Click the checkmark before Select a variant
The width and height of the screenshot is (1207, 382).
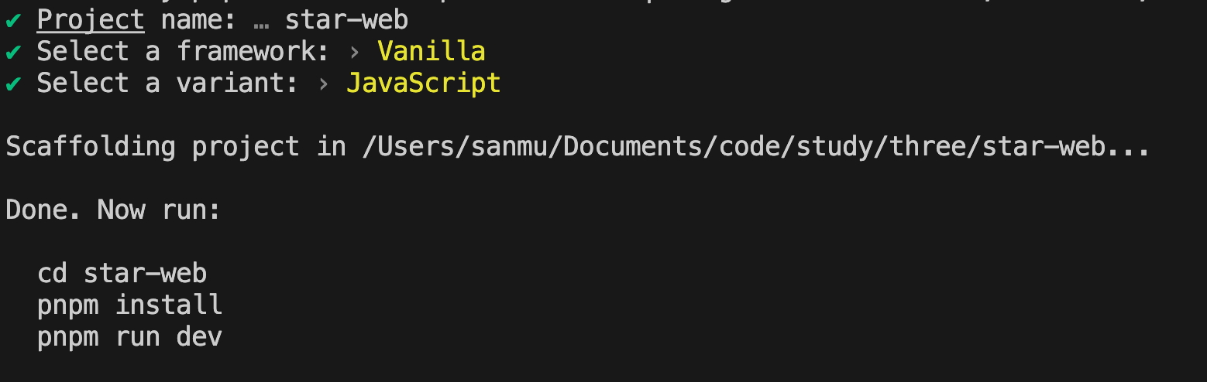point(13,84)
